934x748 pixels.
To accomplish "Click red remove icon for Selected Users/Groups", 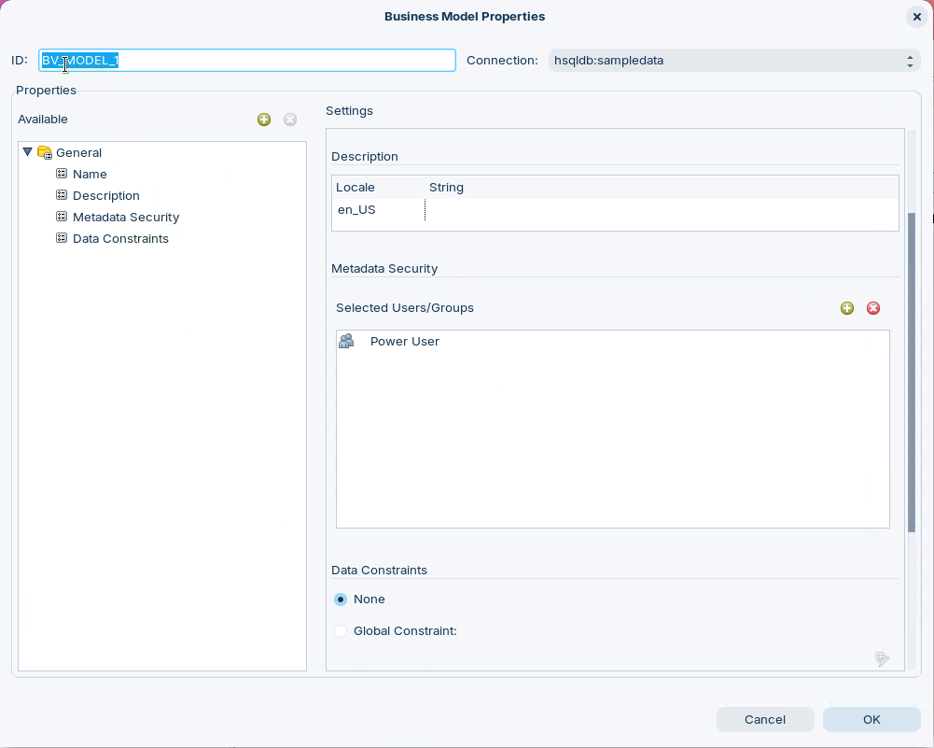I will pos(873,308).
